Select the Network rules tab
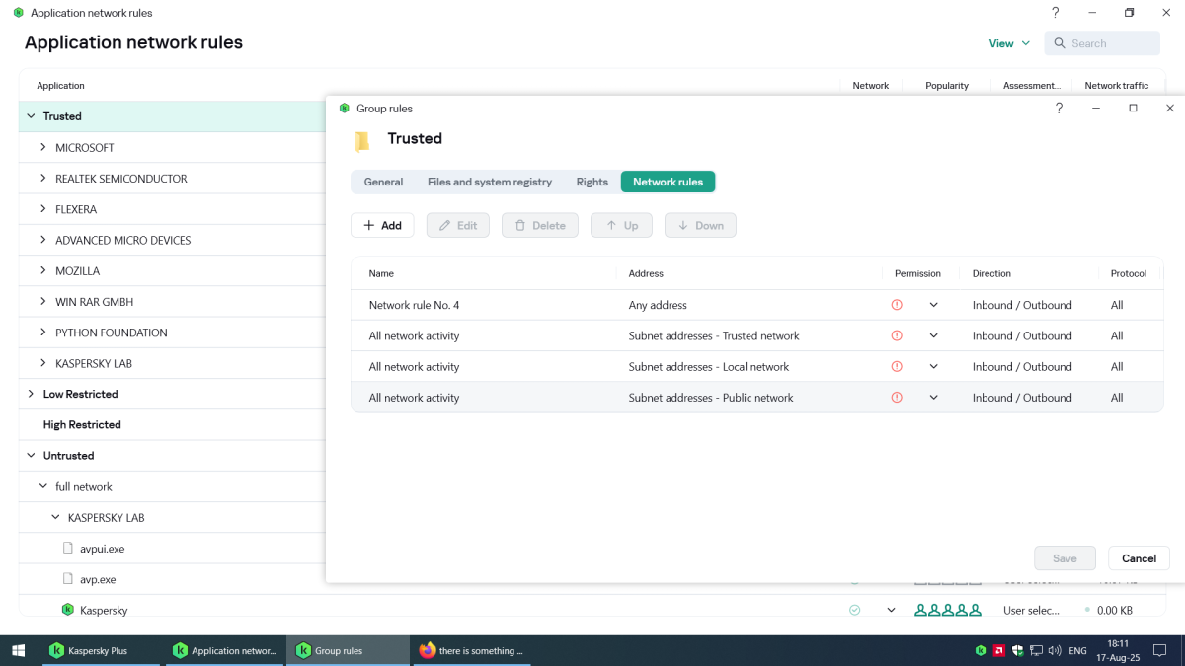Image resolution: width=1185 pixels, height=666 pixels. click(669, 182)
